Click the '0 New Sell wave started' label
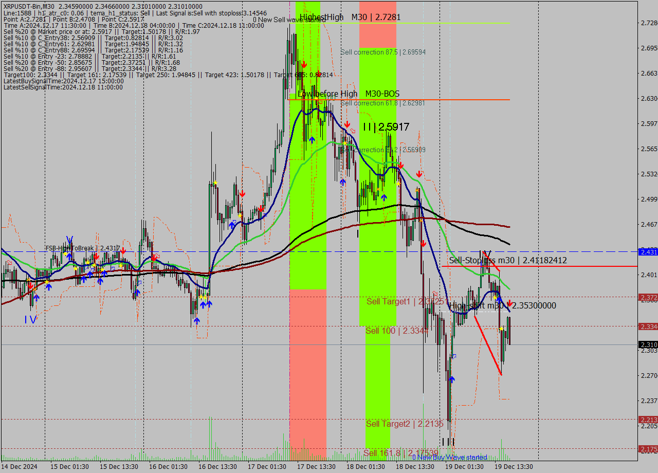 click(289, 20)
